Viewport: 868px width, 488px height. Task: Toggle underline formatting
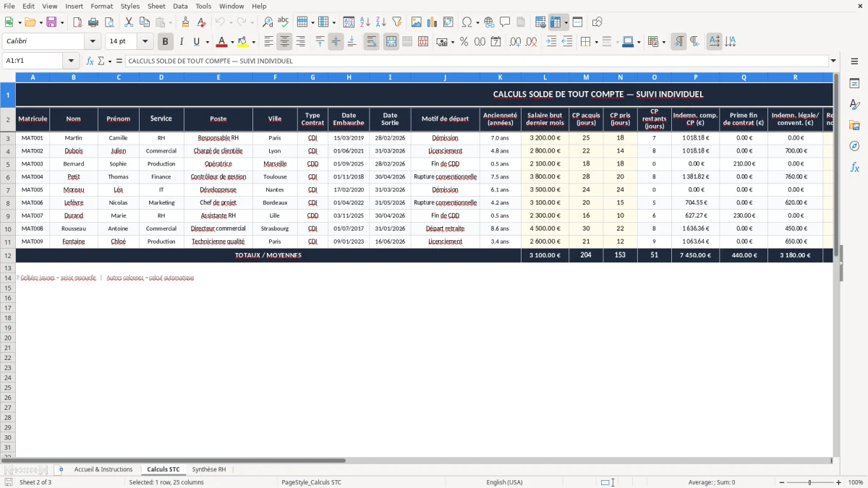click(197, 42)
